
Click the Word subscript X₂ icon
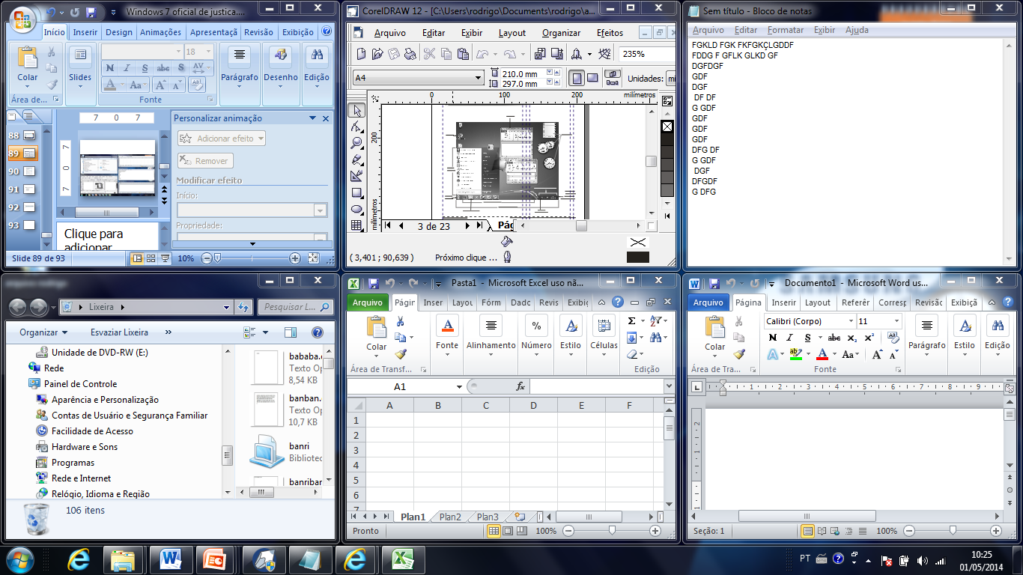(x=852, y=338)
